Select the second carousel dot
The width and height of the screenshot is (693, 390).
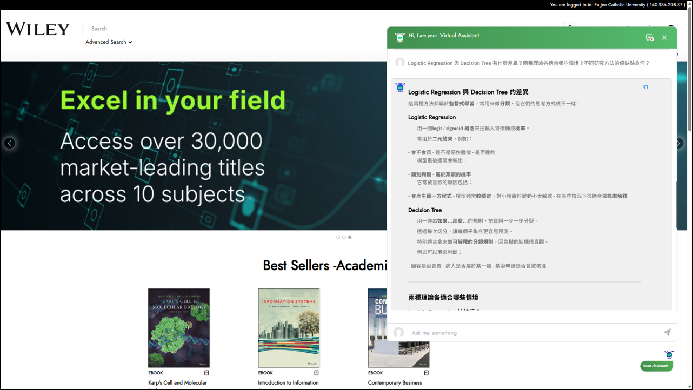344,237
